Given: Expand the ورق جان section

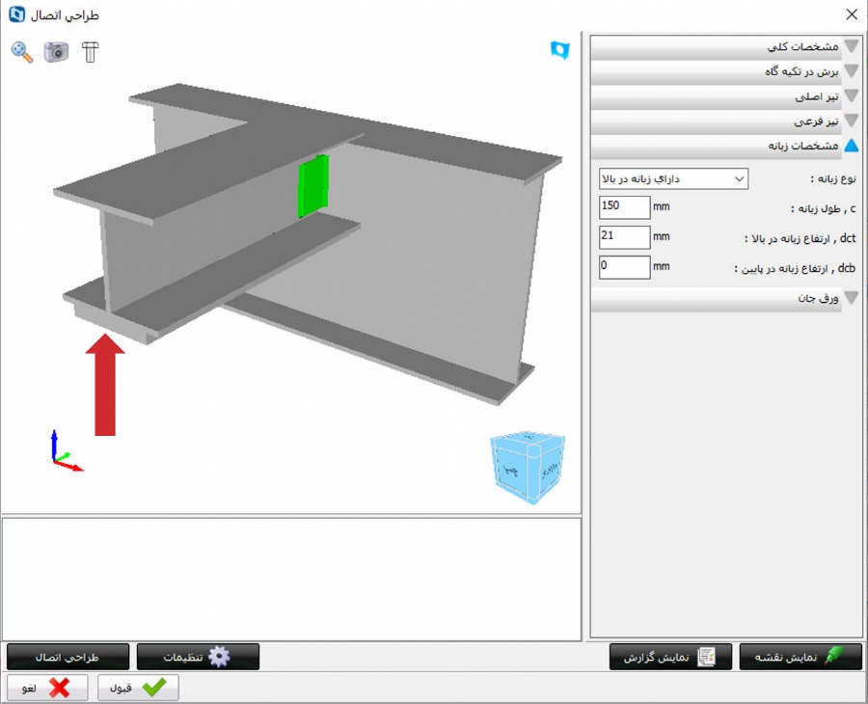Looking at the screenshot, I should pos(724,299).
